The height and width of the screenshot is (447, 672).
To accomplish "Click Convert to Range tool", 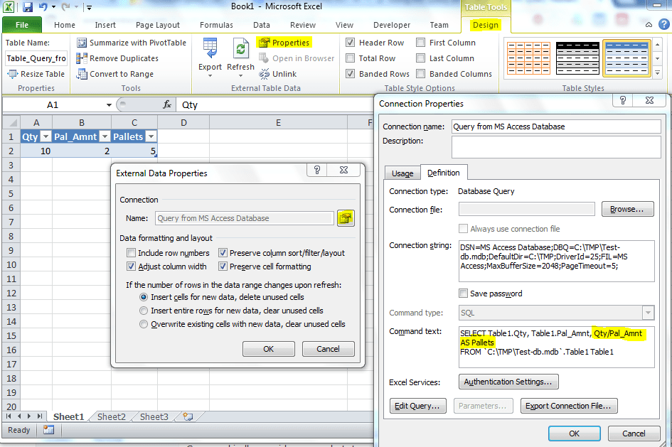I will pyautogui.click(x=115, y=74).
